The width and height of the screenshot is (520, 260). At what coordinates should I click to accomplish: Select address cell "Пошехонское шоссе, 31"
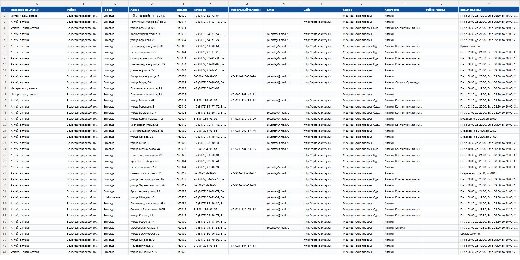click(152, 95)
